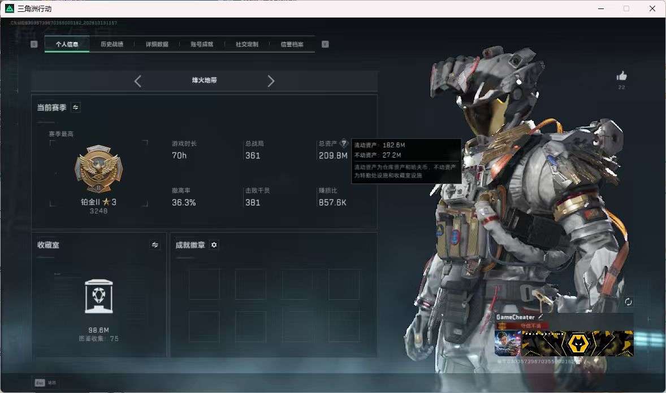Open the 收藏室 display case icon
Screen dimensions: 666x393
[98, 296]
